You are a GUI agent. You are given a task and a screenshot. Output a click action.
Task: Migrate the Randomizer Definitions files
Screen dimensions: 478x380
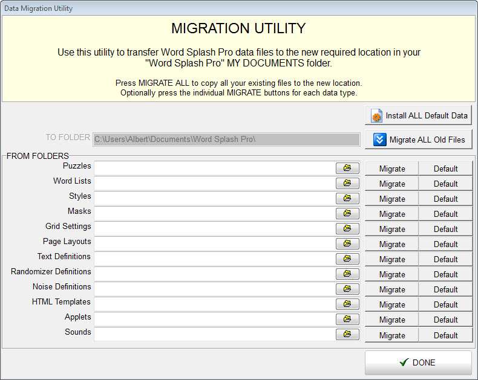[391, 274]
